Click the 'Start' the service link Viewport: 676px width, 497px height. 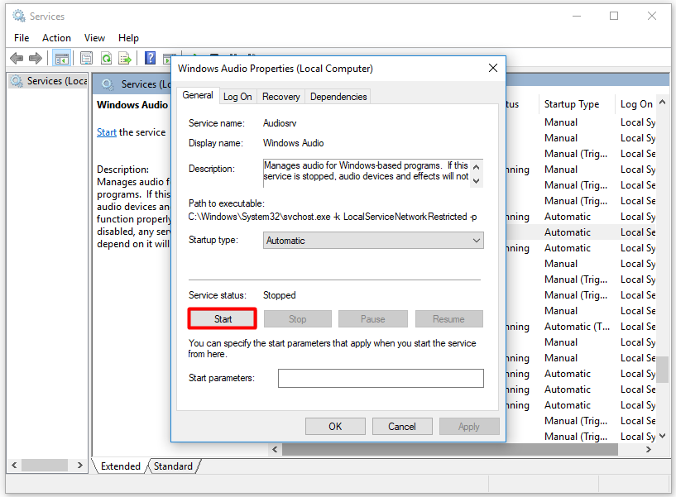pyautogui.click(x=107, y=132)
